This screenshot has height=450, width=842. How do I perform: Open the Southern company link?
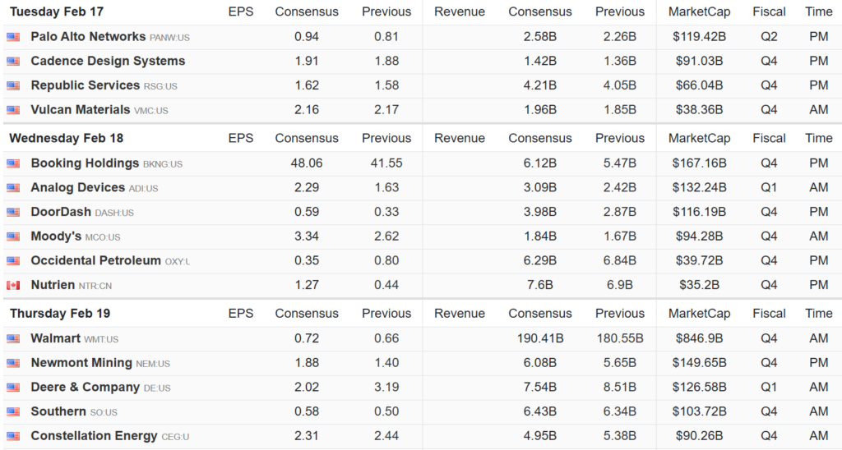click(58, 411)
